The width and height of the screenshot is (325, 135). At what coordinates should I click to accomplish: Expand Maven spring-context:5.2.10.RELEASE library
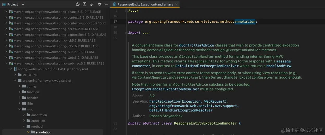coord(6,17)
